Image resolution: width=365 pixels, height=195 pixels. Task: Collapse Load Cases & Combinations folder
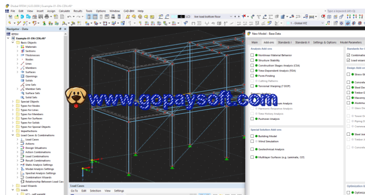click(x=13, y=135)
